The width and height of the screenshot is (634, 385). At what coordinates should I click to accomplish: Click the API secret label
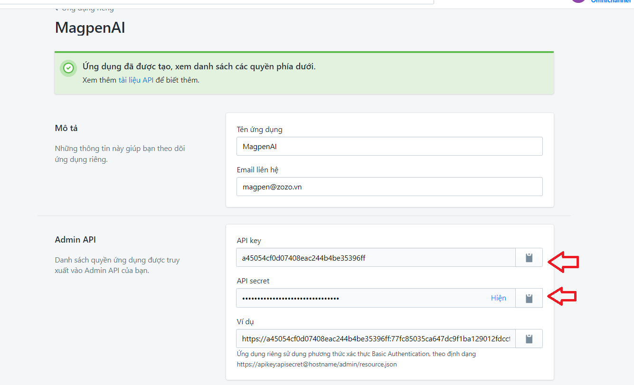253,281
